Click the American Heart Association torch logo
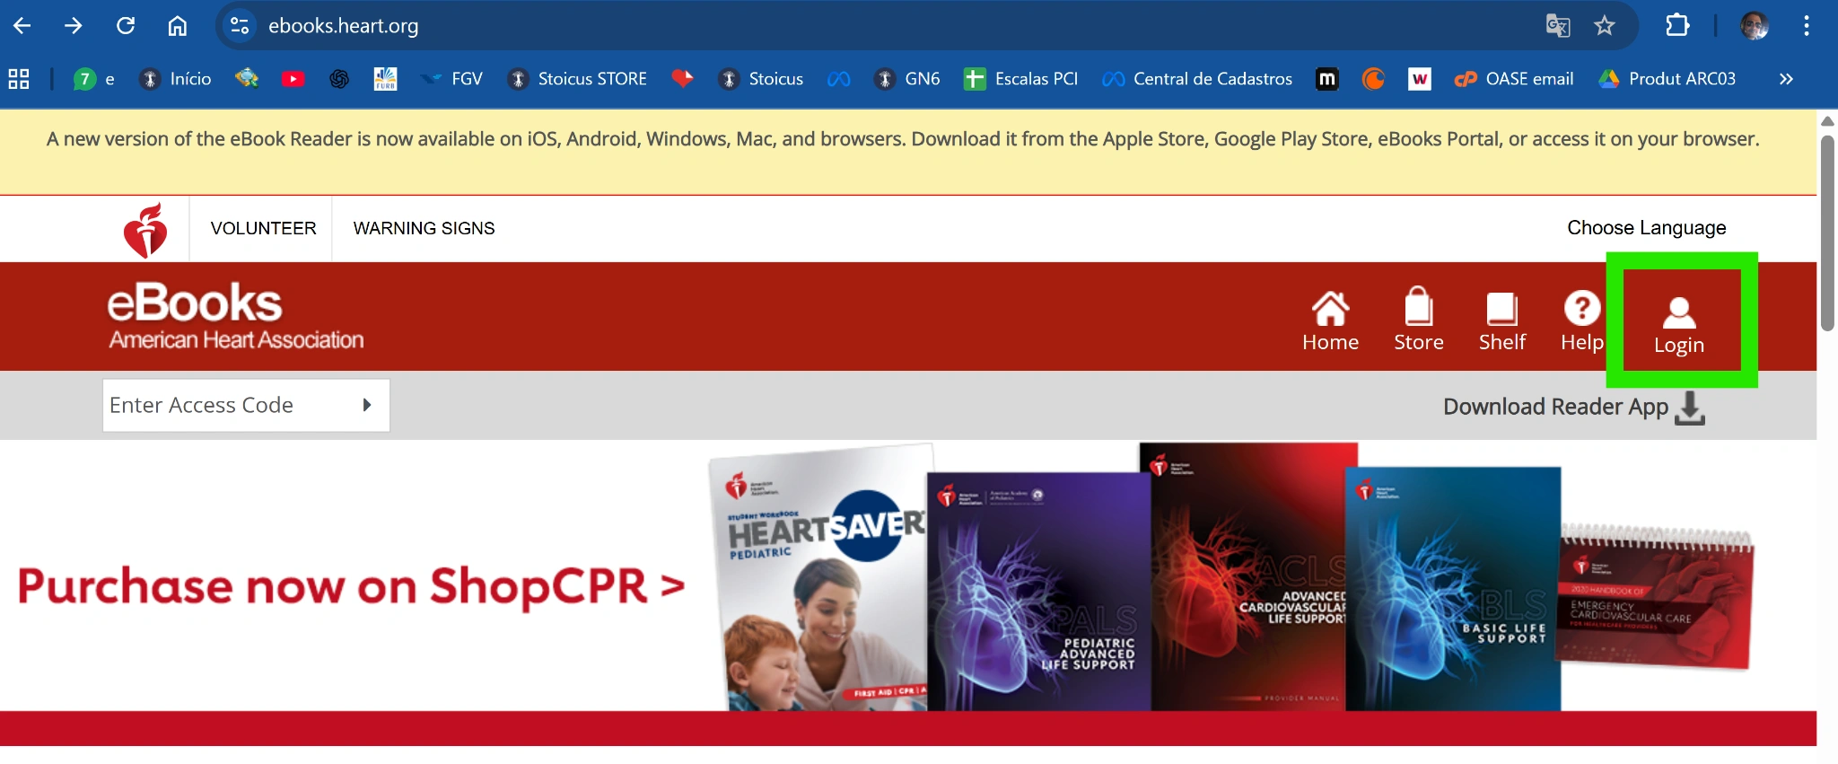This screenshot has height=764, width=1838. point(145,230)
